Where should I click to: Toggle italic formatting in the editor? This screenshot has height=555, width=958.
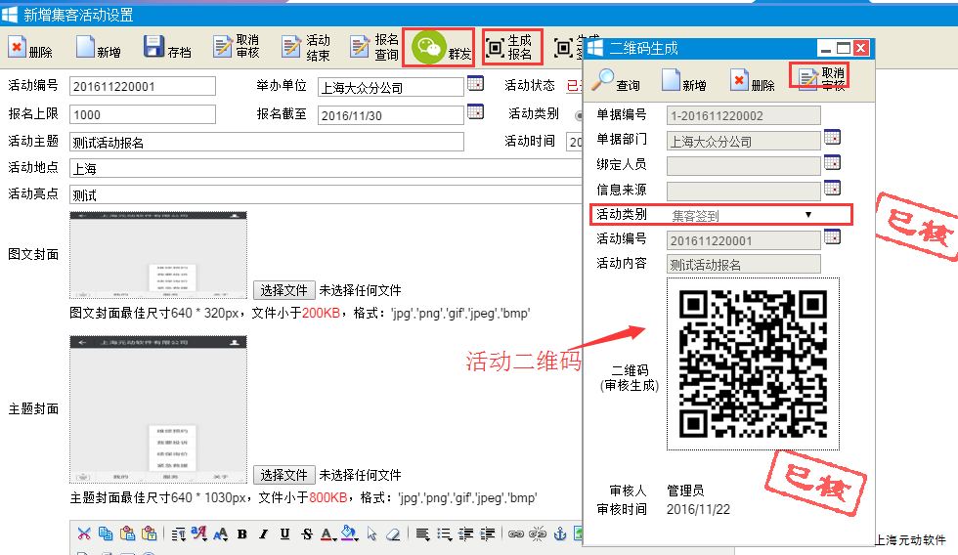click(x=263, y=534)
